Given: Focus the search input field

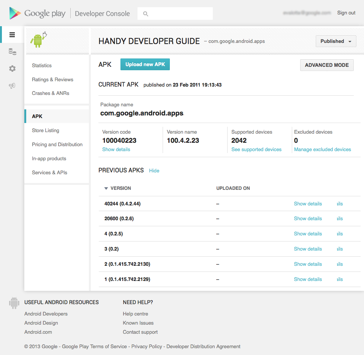Looking at the screenshot, I should [x=175, y=13].
